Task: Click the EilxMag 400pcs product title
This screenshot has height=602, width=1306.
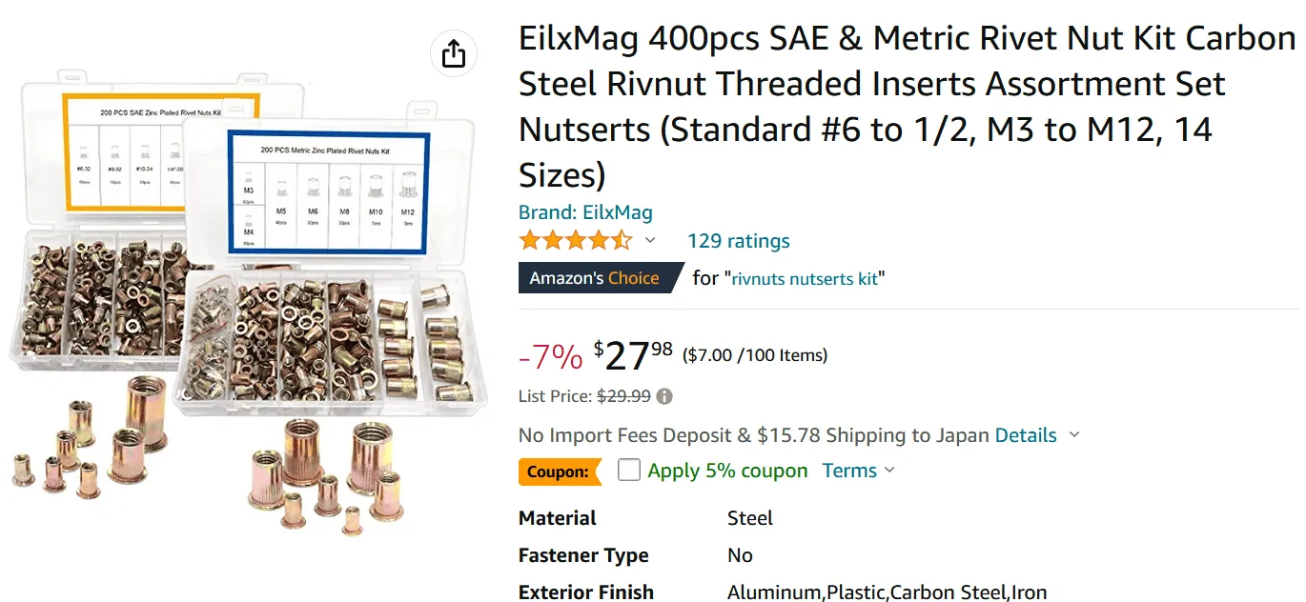Action: point(906,107)
